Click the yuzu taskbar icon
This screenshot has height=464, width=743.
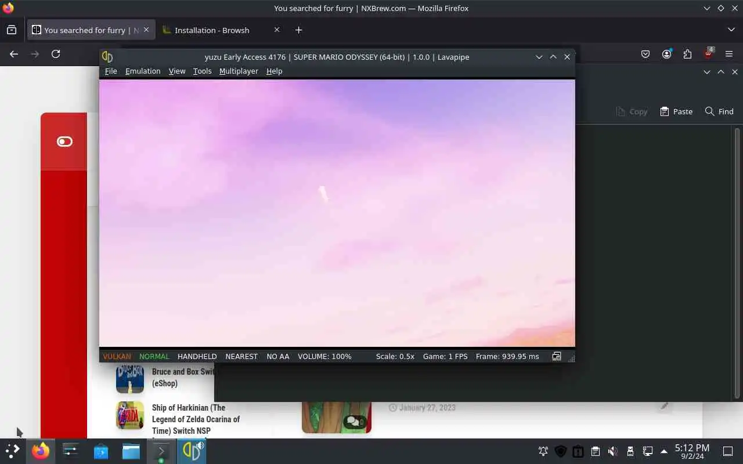pos(192,451)
